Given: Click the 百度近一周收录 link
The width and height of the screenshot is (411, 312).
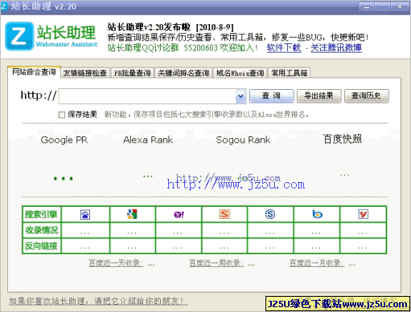Looking at the screenshot, I should click(216, 263).
